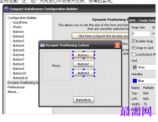This screenshot has height=122, width=158.
Task: Select Button1 in the configuration tree
Action: click(19, 32)
